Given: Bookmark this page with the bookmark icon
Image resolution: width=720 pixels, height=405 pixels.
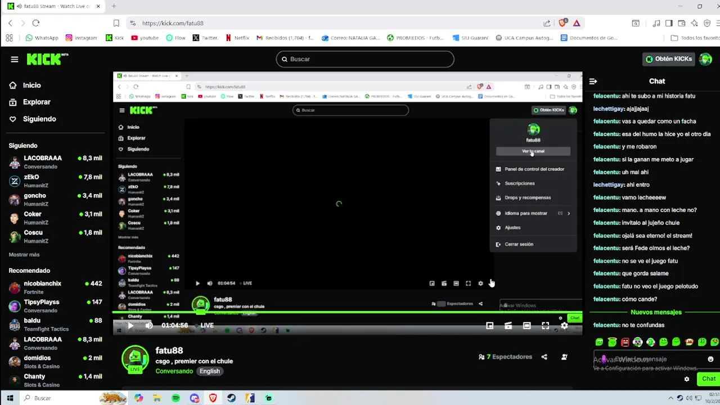Looking at the screenshot, I should (116, 23).
